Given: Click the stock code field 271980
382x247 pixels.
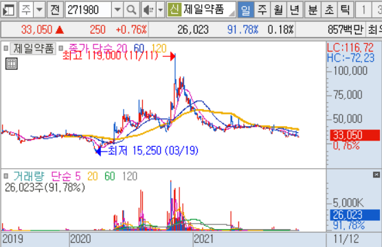Looking at the screenshot, I should (x=88, y=10).
